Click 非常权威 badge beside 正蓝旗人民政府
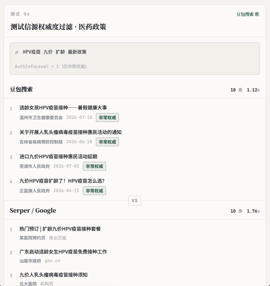This screenshot has height=286, width=270. click(x=94, y=191)
